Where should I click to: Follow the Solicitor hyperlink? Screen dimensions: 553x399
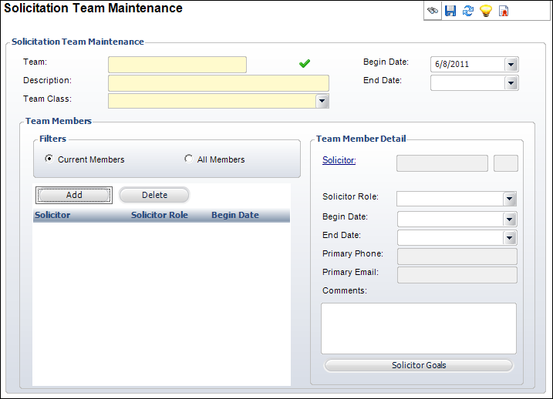pyautogui.click(x=339, y=160)
